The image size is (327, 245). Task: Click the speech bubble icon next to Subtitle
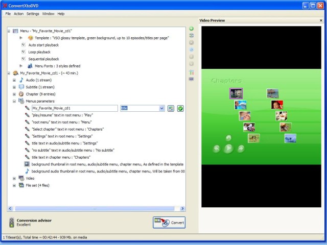pos(21,87)
